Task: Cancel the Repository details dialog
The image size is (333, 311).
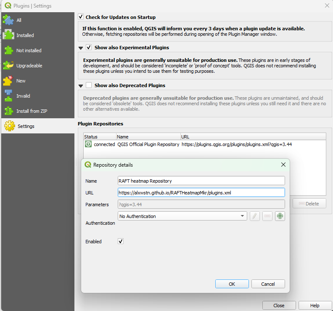Action: (x=268, y=284)
